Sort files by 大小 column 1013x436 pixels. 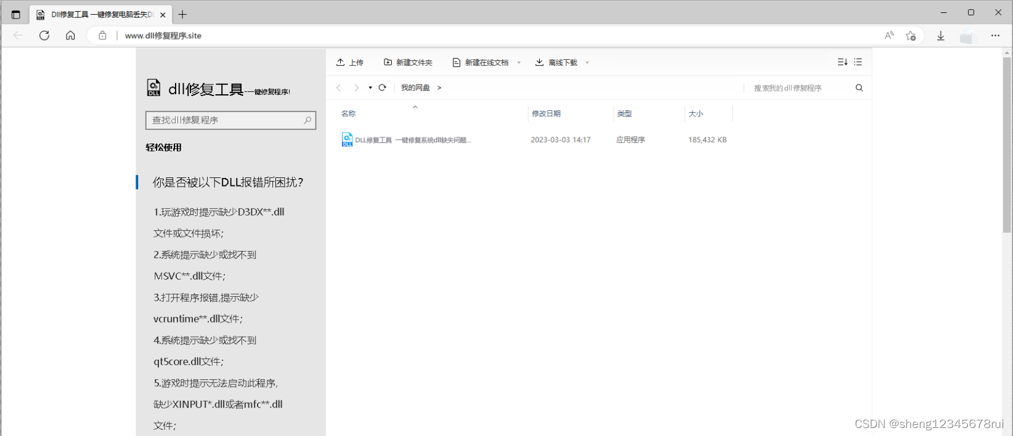[x=696, y=114]
